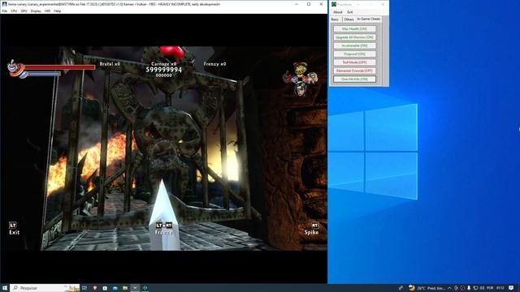520x292 pixels.
Task: Click the blue energy bar in game
Action: click(44, 74)
